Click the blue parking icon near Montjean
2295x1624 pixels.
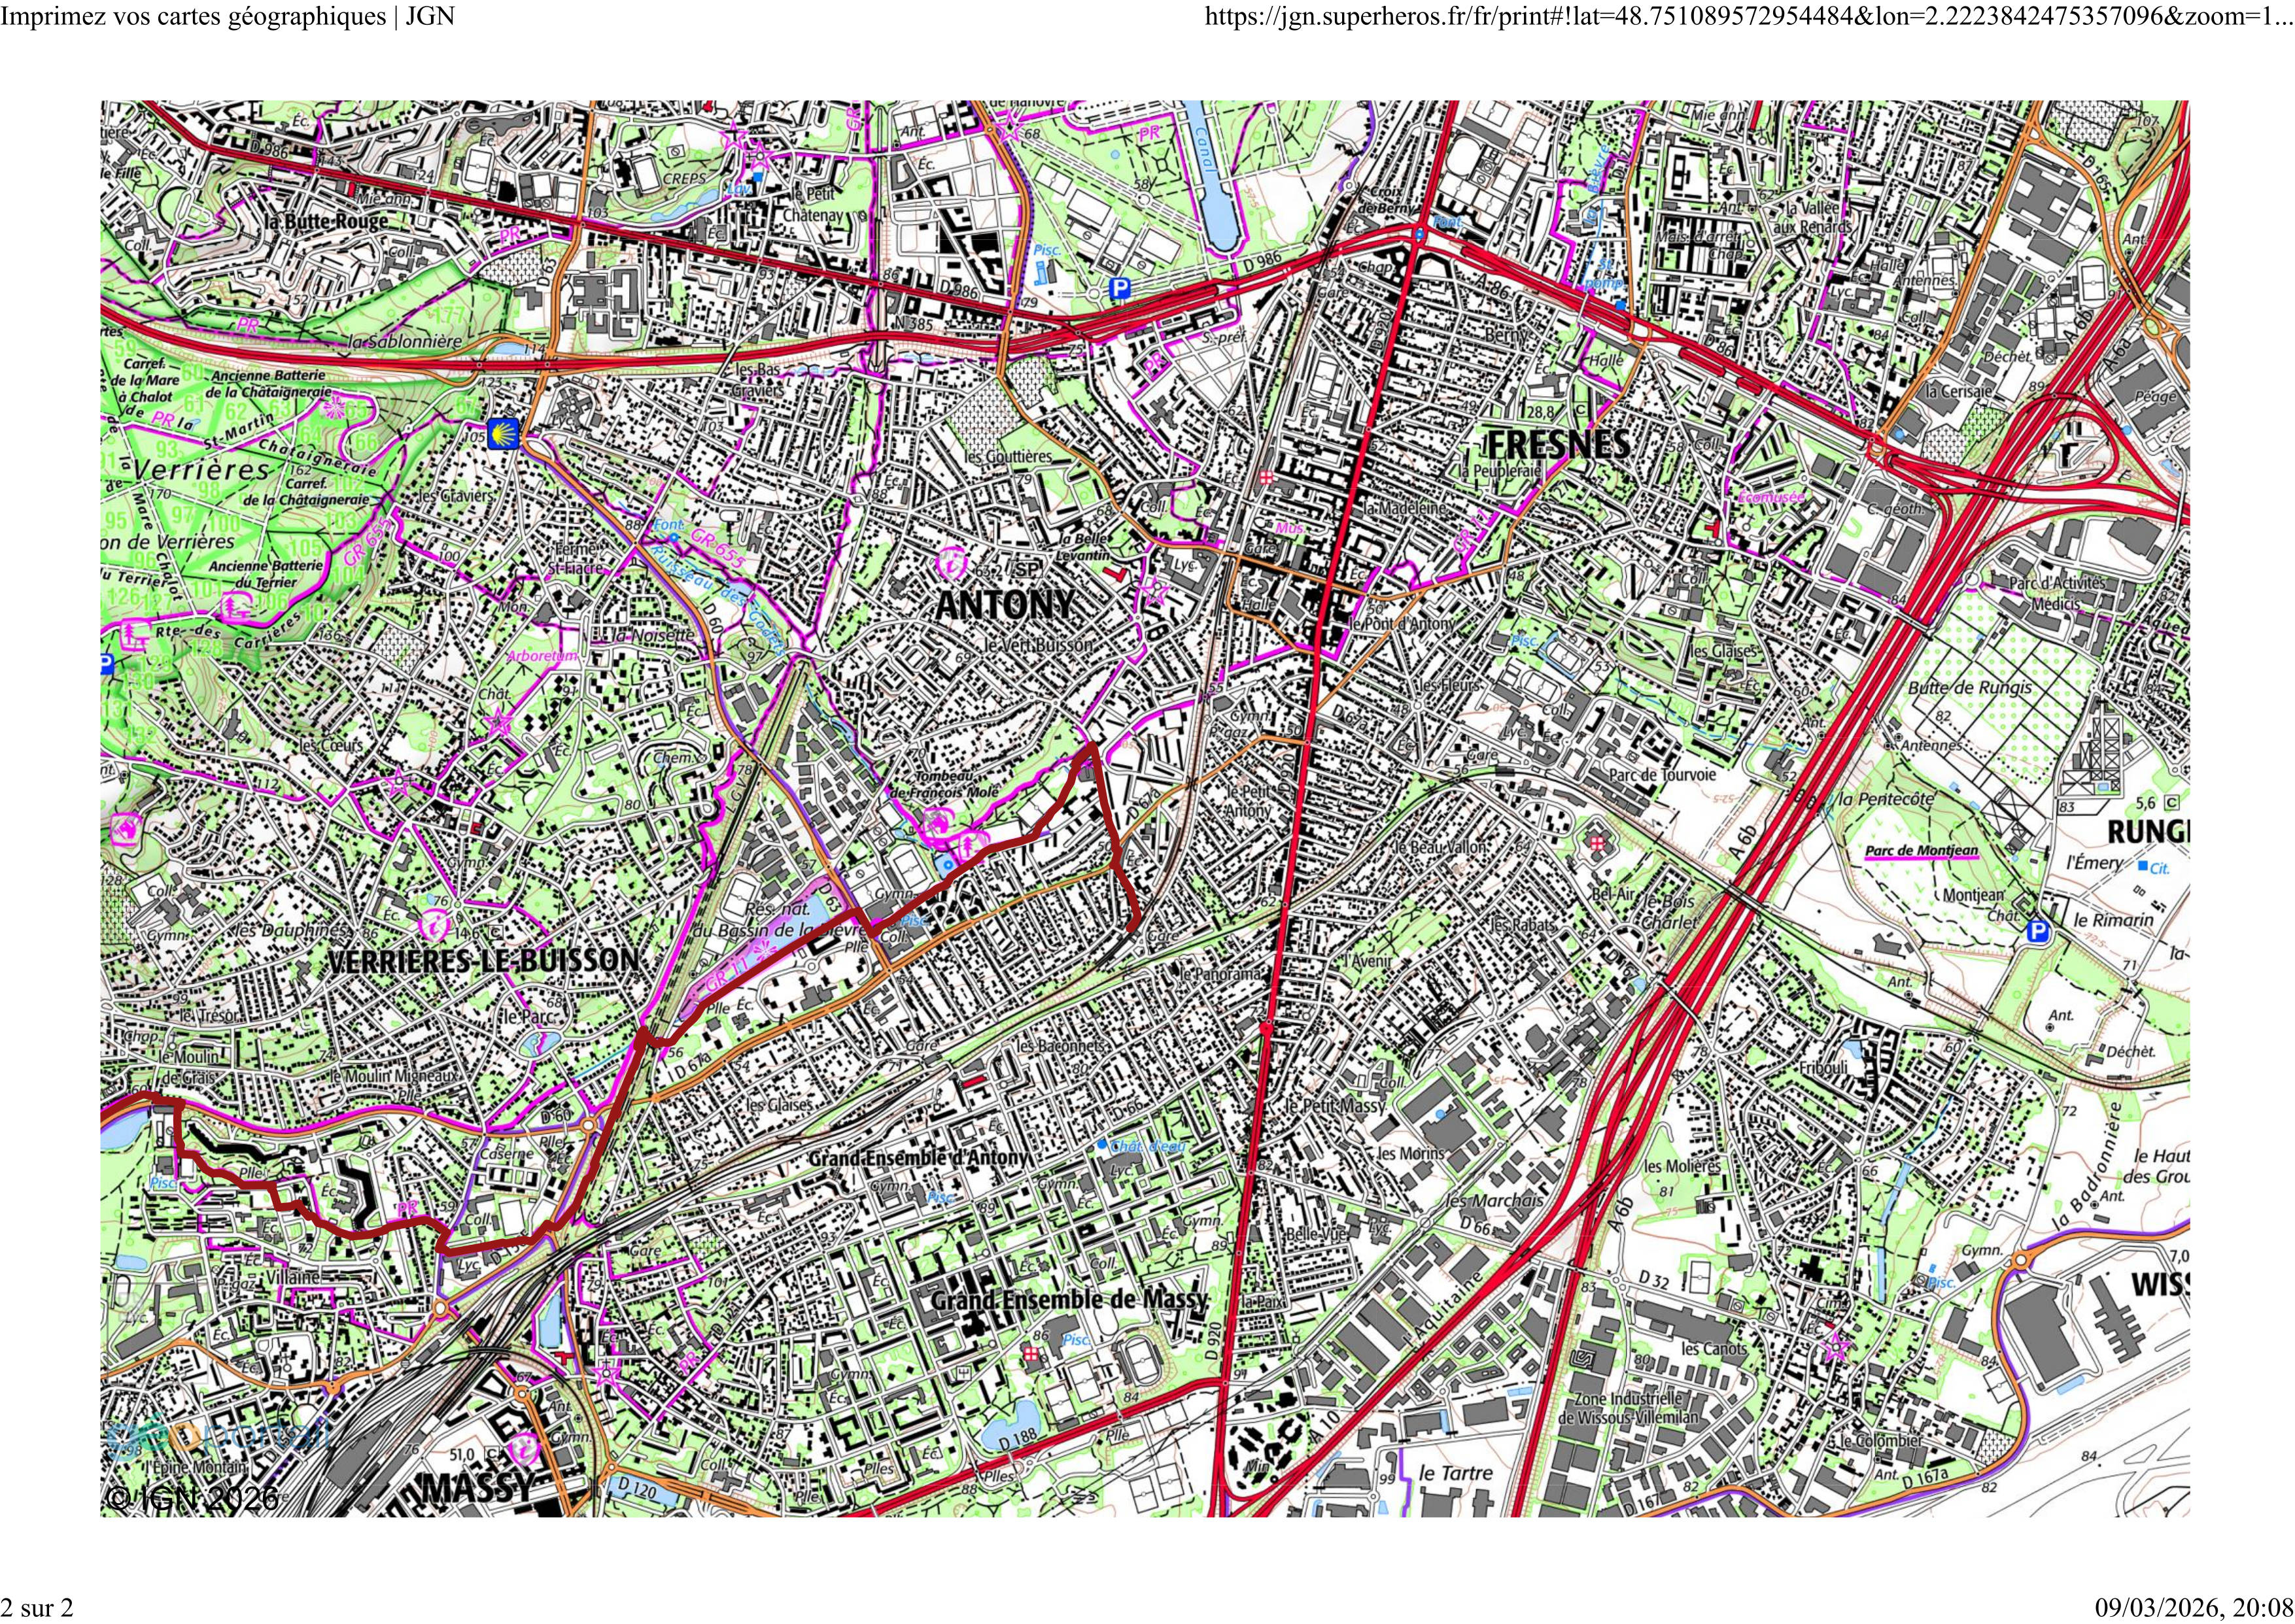pos(2038,933)
